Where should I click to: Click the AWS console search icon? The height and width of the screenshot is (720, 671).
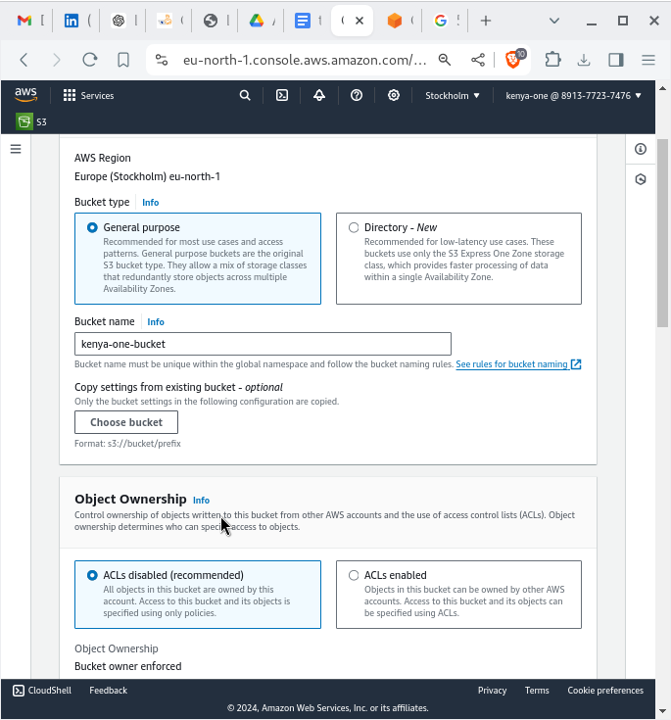[245, 96]
